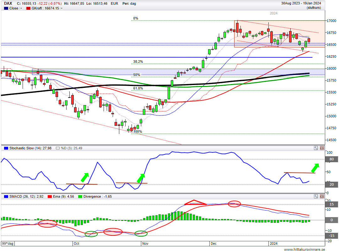
Task: Click the dark blue Close color swatch
Action: click(x=6, y=8)
